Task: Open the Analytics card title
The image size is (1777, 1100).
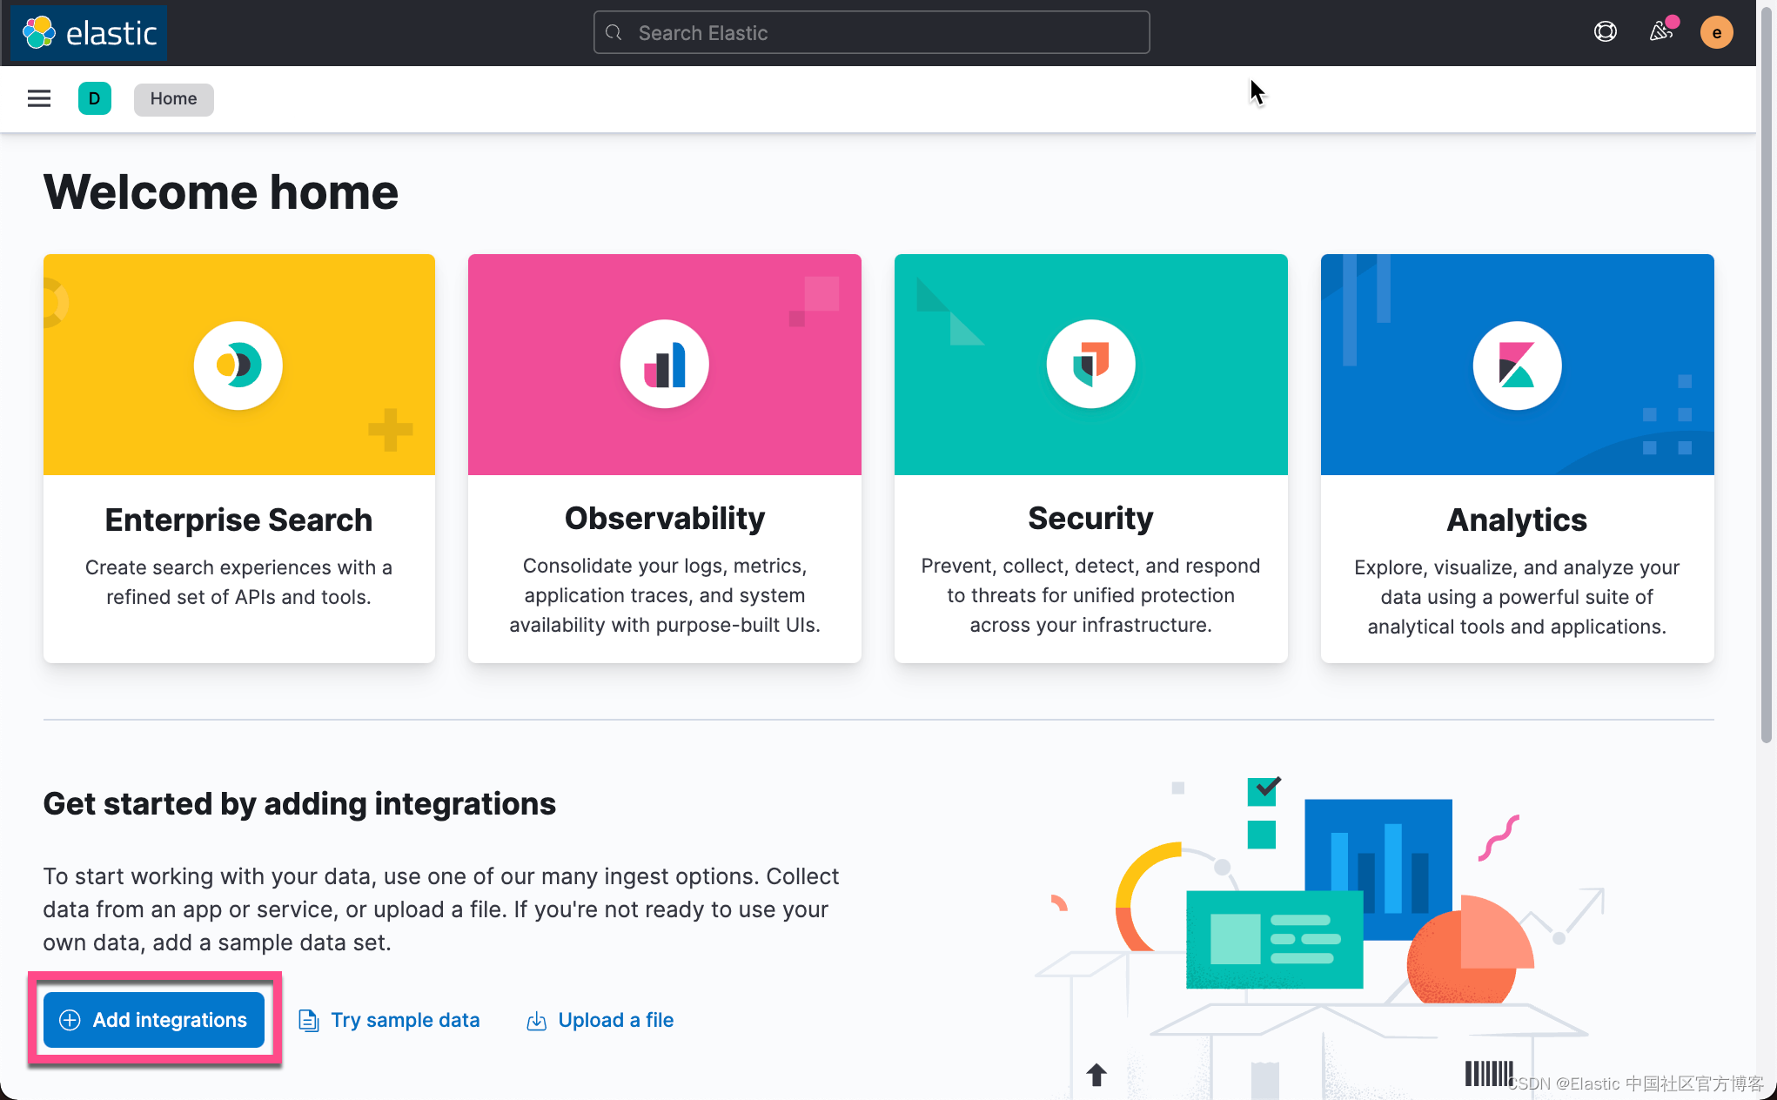Action: [x=1517, y=520]
